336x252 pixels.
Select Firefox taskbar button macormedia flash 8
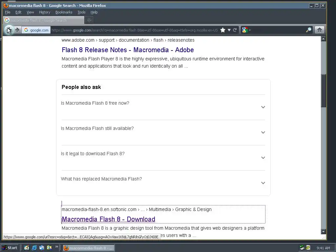coord(89,248)
